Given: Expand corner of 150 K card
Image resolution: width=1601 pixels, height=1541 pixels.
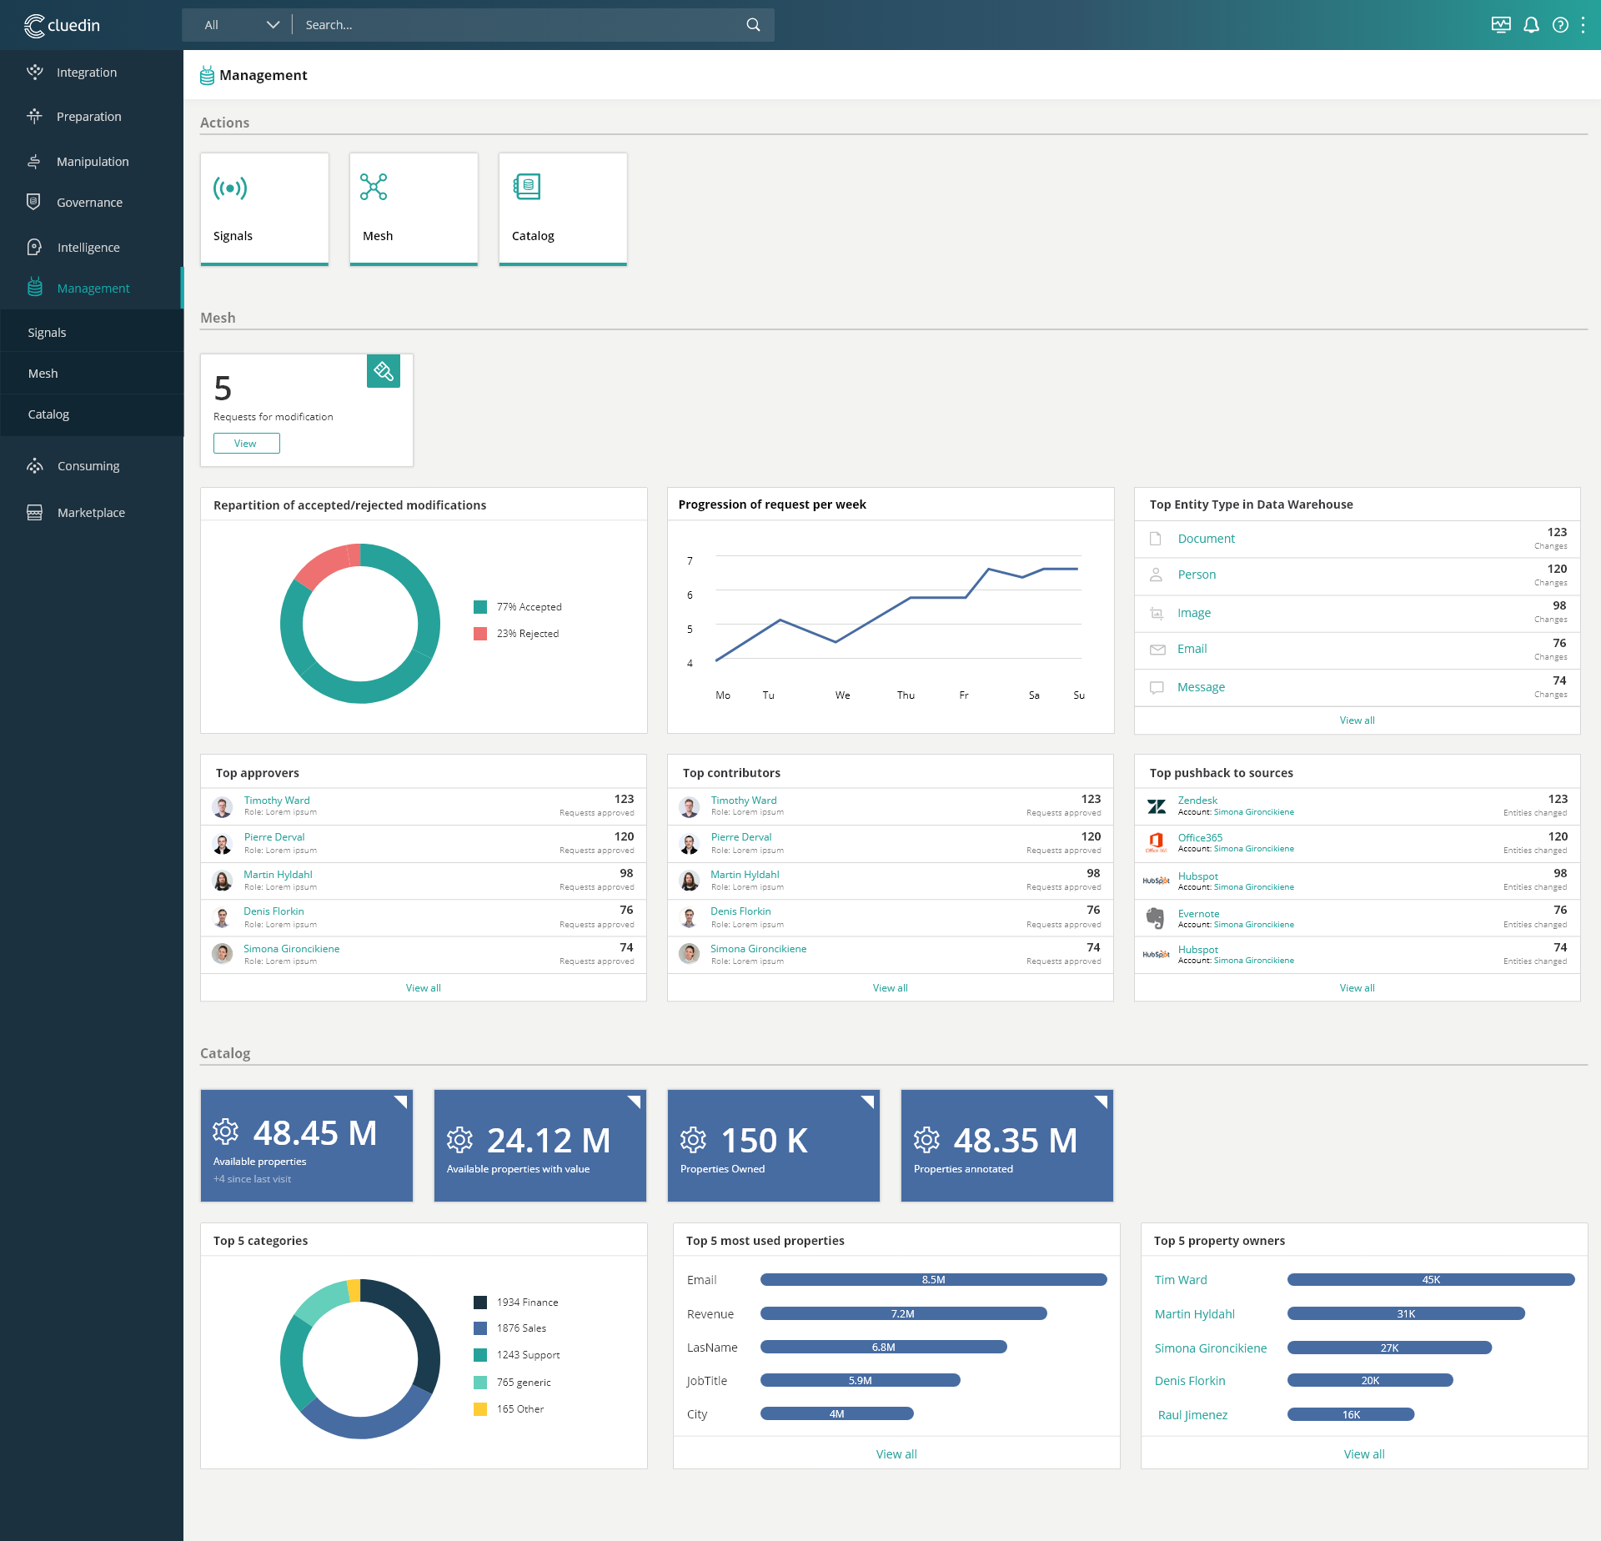Looking at the screenshot, I should (x=867, y=1102).
